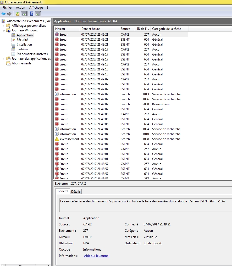Open the Action menu
The height and width of the screenshot is (266, 232).
(20, 8)
